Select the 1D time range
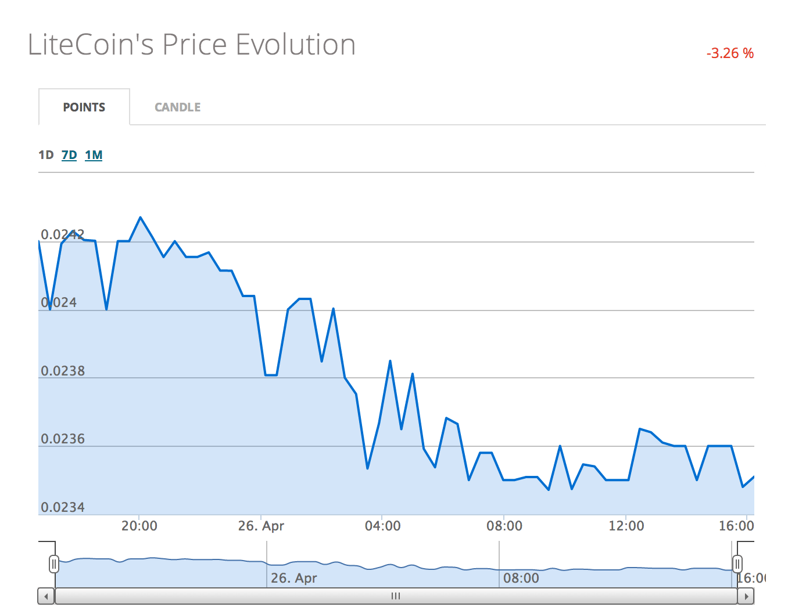The image size is (788, 614). click(x=45, y=155)
